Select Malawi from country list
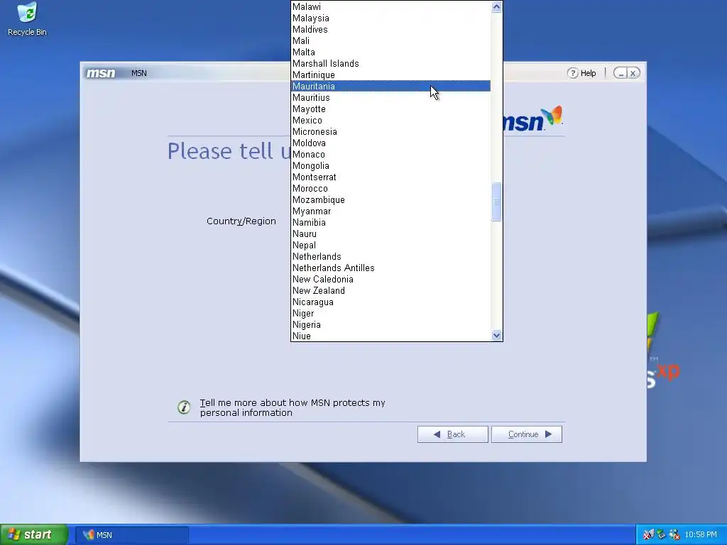The image size is (727, 545). point(391,6)
